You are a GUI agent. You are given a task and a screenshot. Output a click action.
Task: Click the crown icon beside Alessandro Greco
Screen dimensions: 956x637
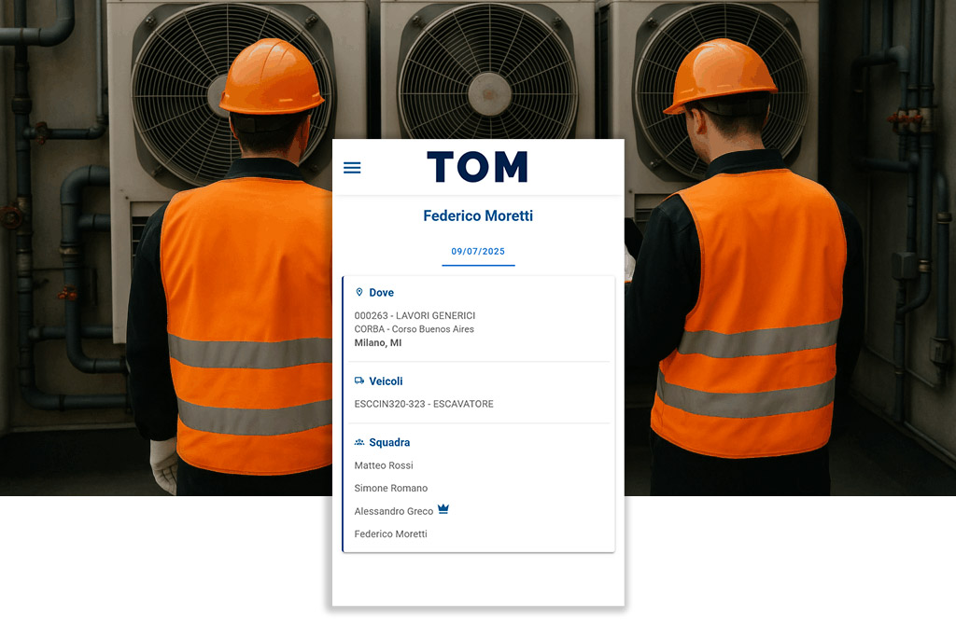(443, 509)
